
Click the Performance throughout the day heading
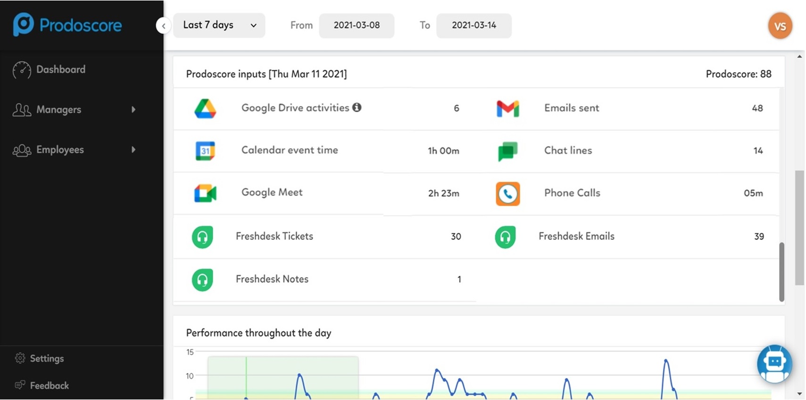258,333
